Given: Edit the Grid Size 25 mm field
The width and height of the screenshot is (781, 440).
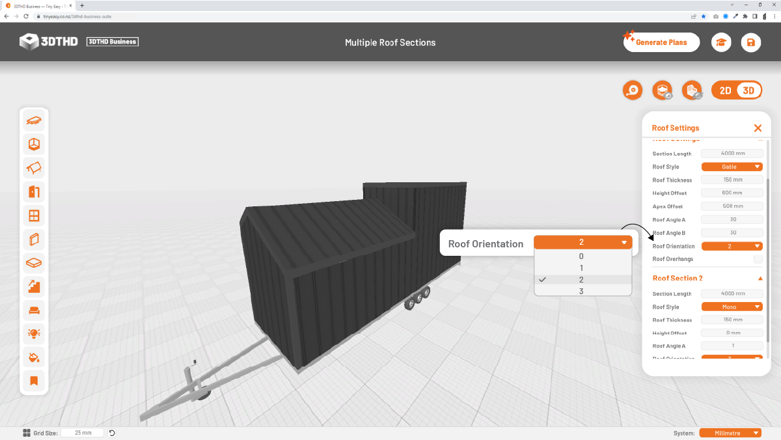Looking at the screenshot, I should 83,433.
